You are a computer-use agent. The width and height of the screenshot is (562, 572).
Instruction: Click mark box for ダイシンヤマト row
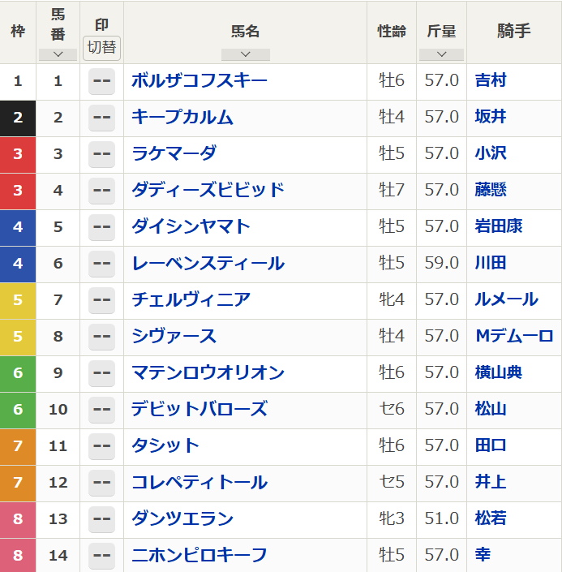pos(101,227)
